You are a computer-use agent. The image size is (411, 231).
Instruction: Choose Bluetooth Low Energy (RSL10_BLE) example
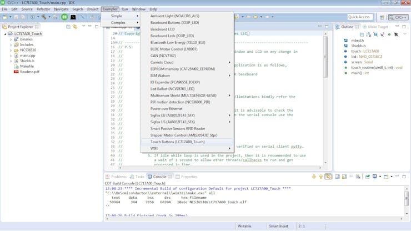(177, 42)
